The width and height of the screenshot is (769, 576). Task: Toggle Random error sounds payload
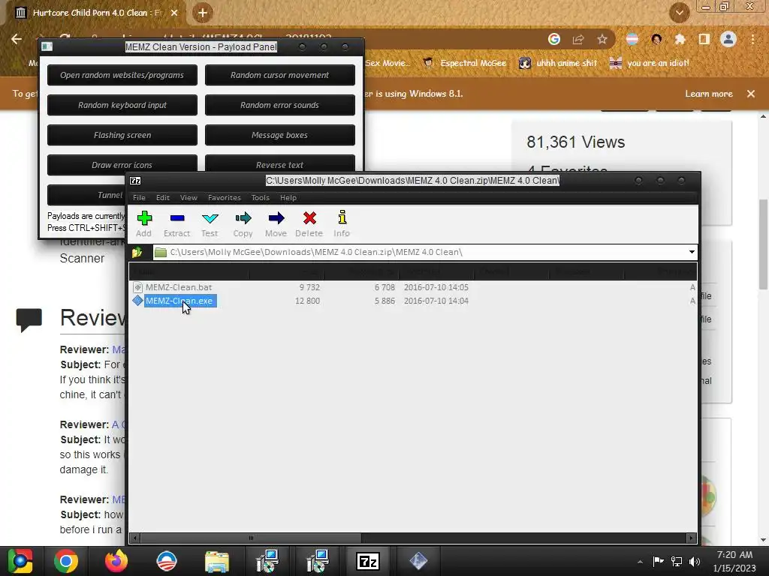pos(279,105)
